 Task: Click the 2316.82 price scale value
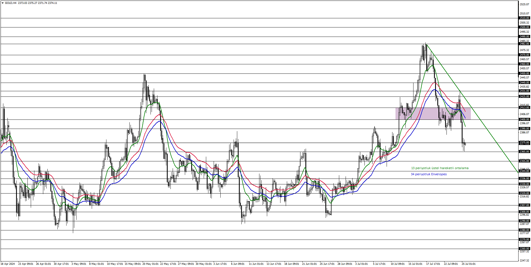tap(524, 197)
